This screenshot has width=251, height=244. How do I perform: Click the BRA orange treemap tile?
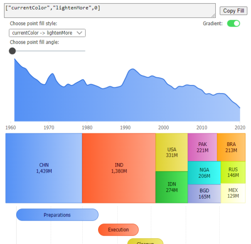coord(231,147)
